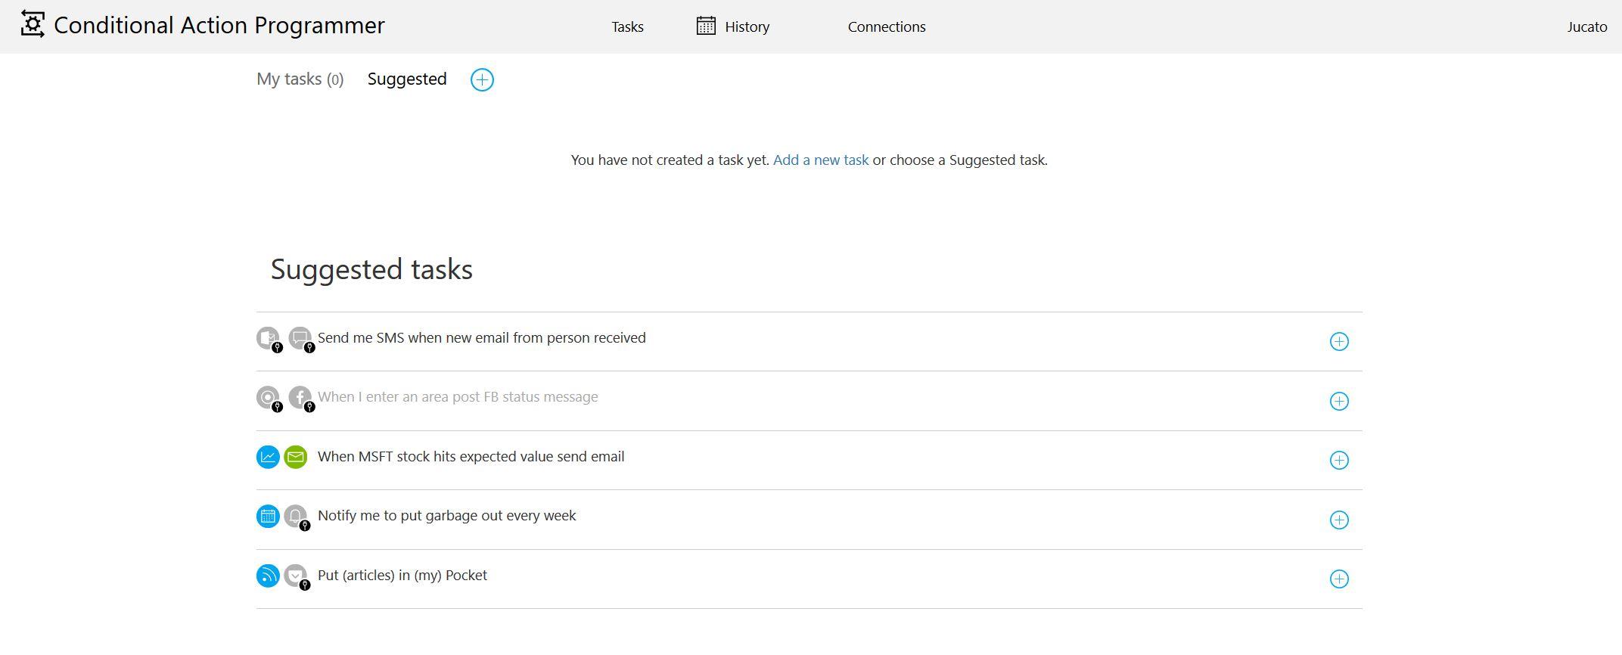Add the FB status message suggested task
The height and width of the screenshot is (655, 1622).
tap(1338, 401)
